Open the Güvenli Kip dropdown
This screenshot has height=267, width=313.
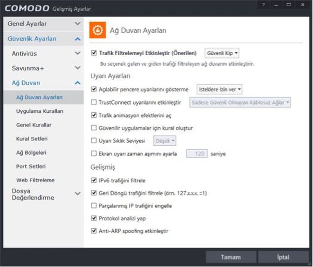tap(222, 53)
